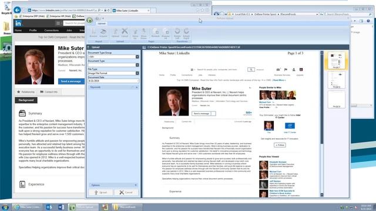
Task: Collapse the Keywords section
Action: coord(137,87)
